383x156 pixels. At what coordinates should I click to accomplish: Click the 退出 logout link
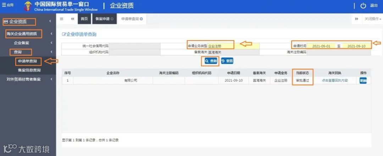click(x=374, y=6)
